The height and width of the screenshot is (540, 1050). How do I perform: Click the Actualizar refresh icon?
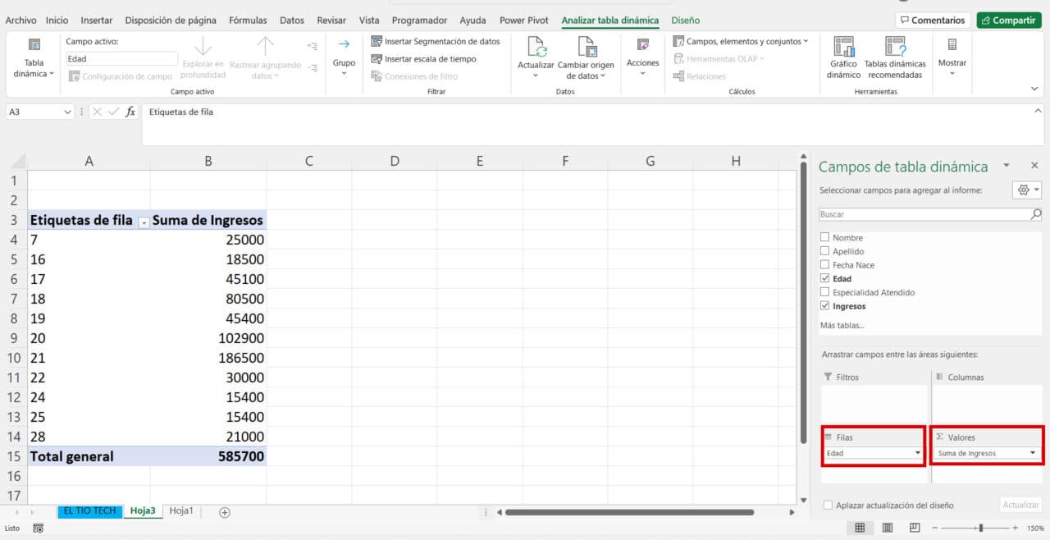pyautogui.click(x=536, y=48)
